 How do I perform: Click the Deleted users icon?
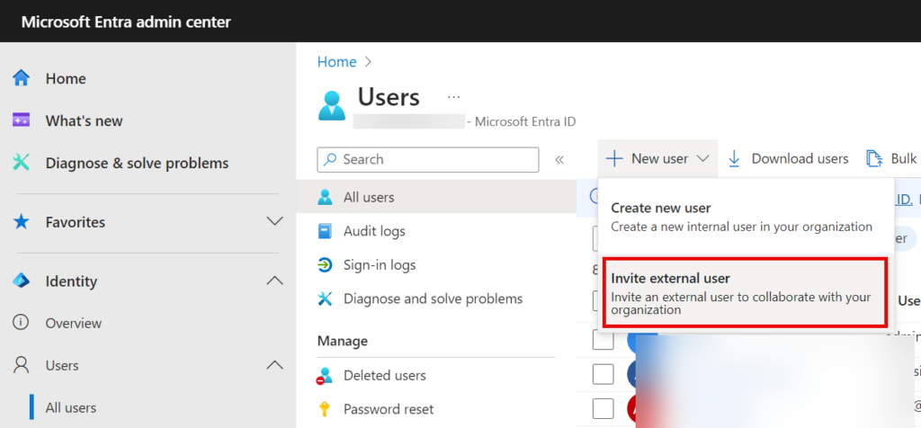pos(325,376)
